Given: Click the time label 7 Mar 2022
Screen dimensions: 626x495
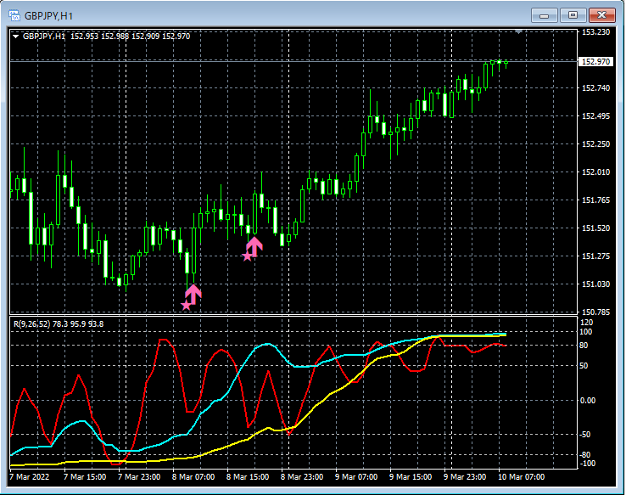Looking at the screenshot, I should tap(29, 477).
